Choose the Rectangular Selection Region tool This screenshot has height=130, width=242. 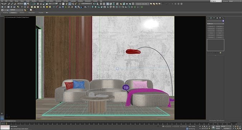point(32,4)
